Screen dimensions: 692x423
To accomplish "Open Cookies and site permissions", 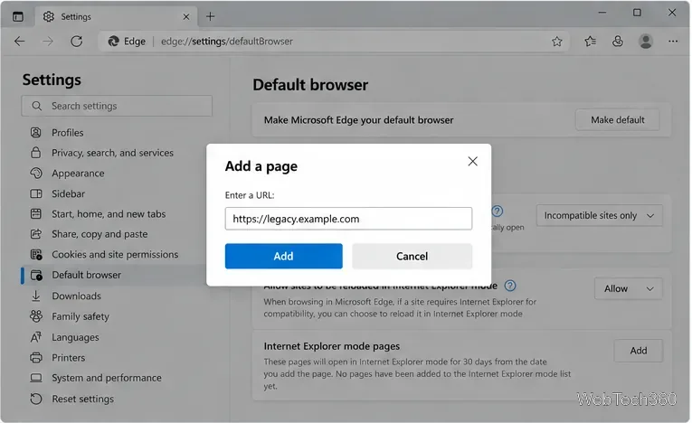I will (x=113, y=255).
